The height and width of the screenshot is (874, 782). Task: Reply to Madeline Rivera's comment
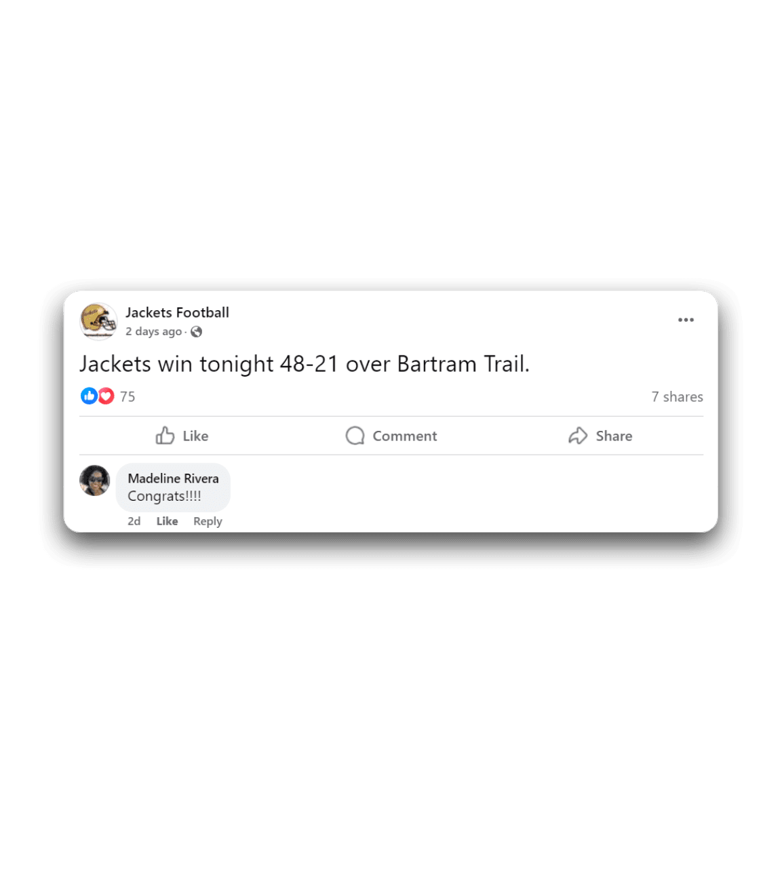point(208,521)
